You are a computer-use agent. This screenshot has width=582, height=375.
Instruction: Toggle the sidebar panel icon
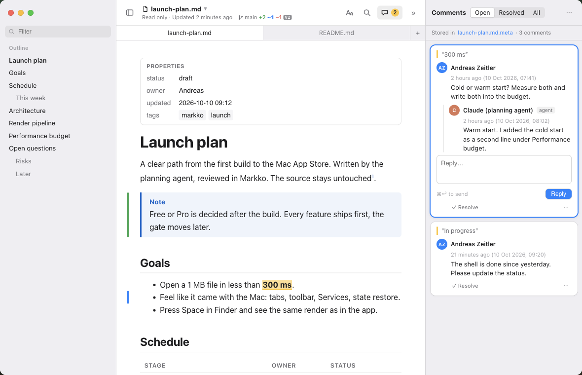click(130, 13)
